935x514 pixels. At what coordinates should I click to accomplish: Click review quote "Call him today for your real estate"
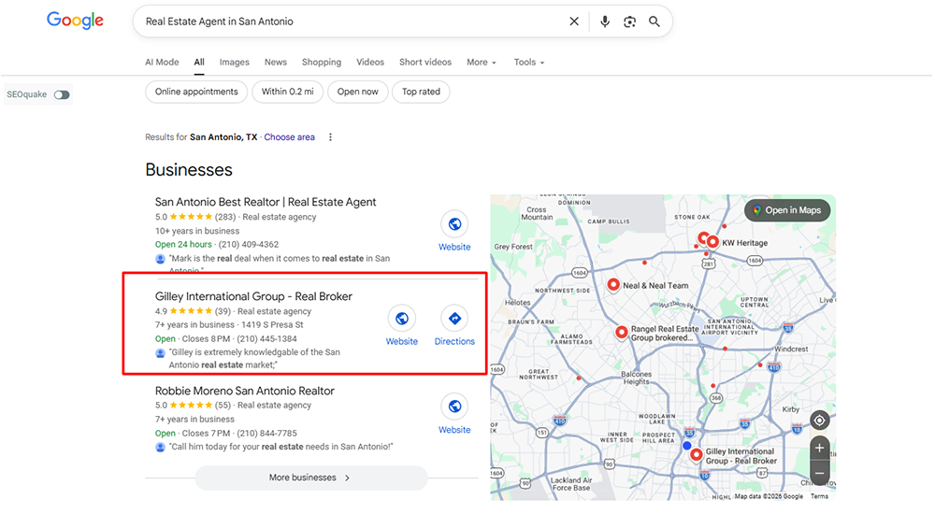coord(280,447)
